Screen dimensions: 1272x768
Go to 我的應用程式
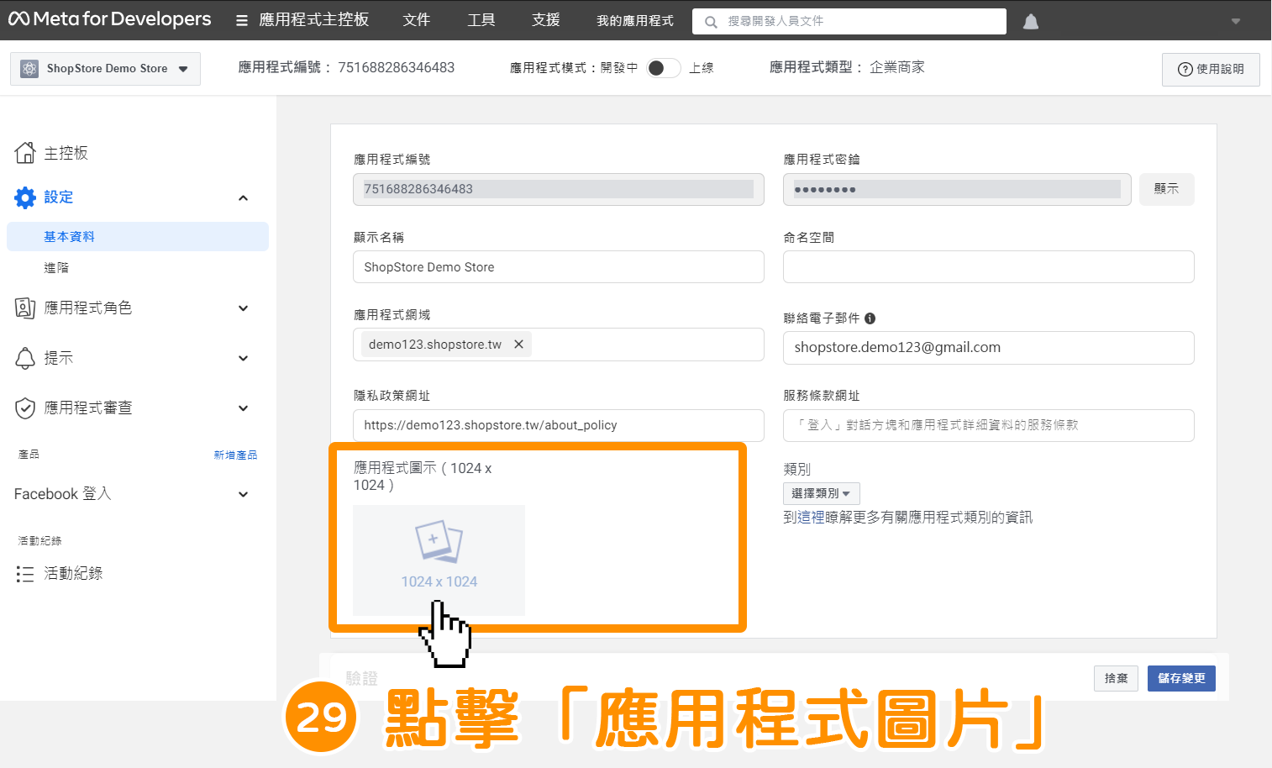(x=635, y=21)
